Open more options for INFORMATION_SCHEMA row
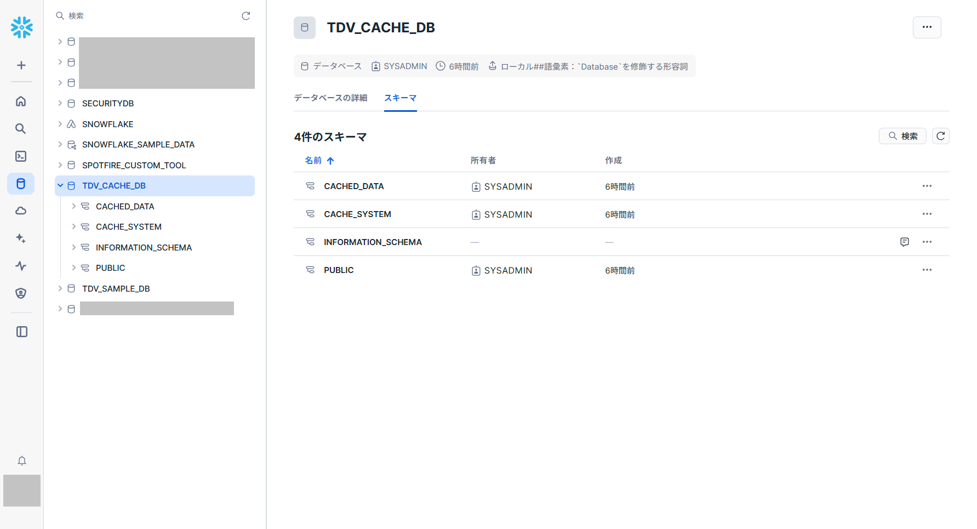This screenshot has height=529, width=977. click(927, 242)
